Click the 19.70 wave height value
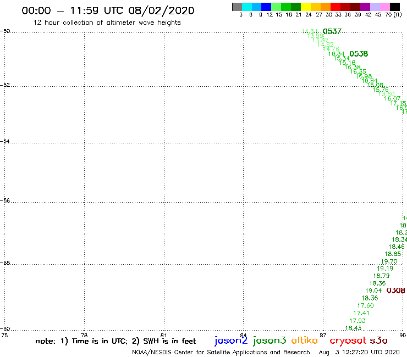407x357 pixels. tap(389, 261)
